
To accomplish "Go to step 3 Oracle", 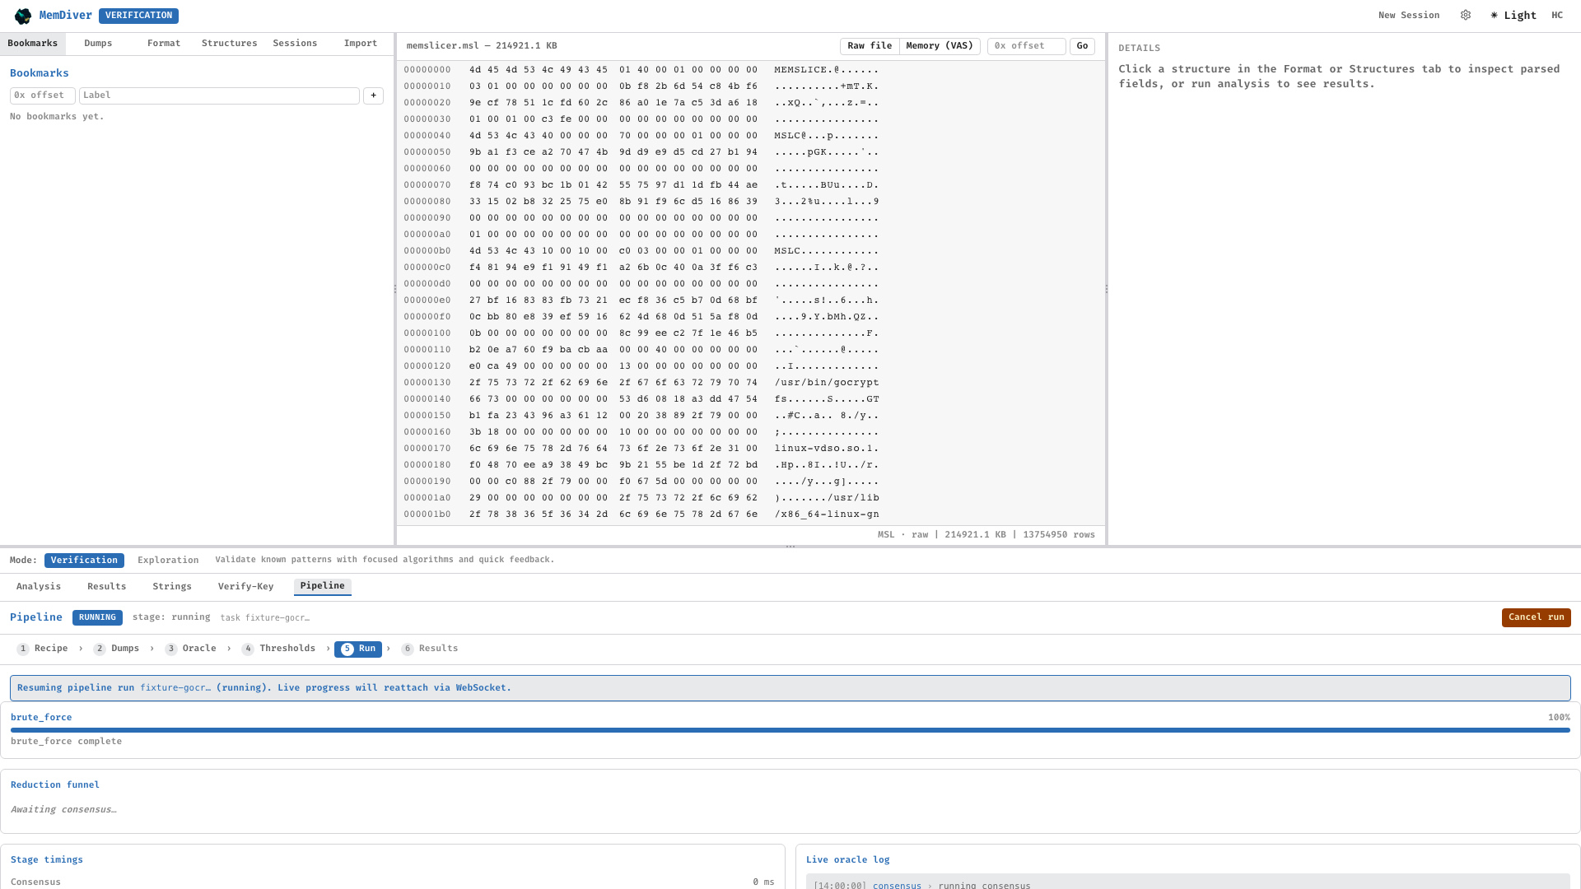I will (x=191, y=649).
